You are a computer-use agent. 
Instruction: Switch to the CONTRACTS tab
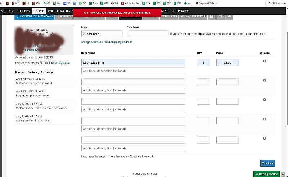(x=169, y=17)
